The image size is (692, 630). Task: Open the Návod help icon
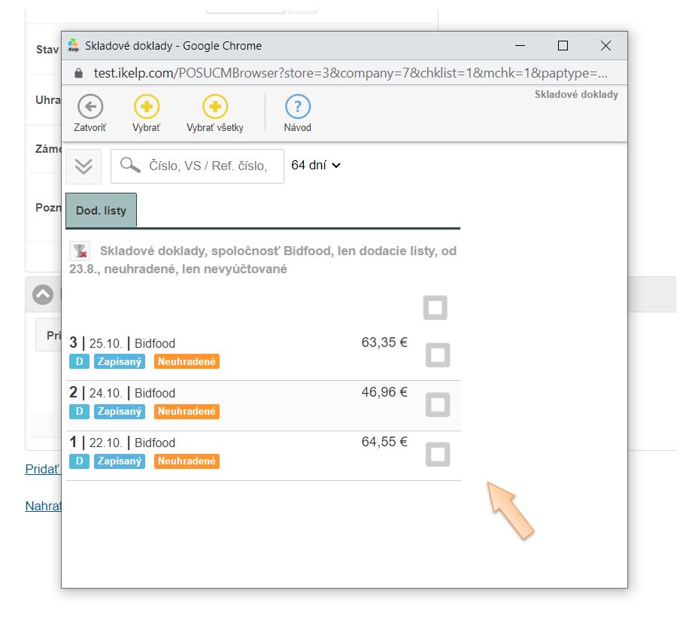[298, 107]
